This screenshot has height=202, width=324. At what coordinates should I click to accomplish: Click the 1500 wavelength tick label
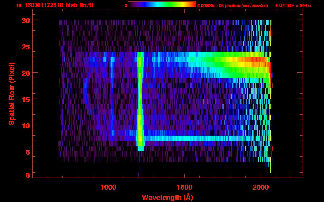[x=184, y=187]
